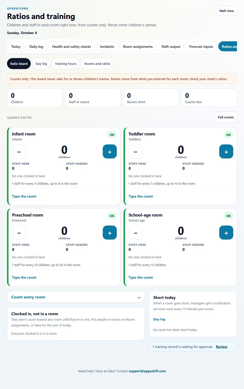
Task: Select the Ratios and training tab
Action: (228, 47)
